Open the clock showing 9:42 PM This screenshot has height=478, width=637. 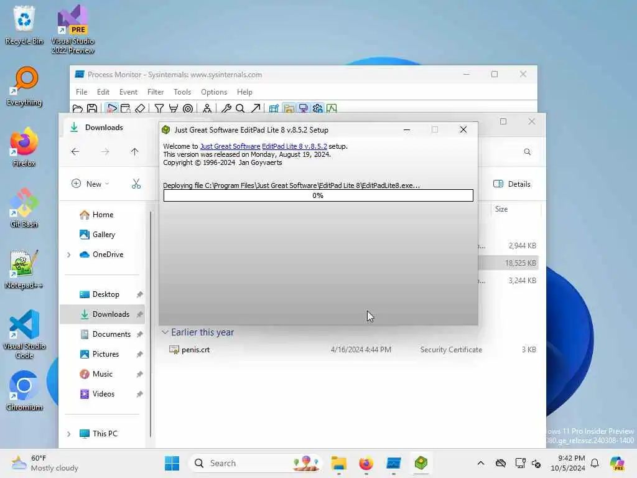pos(568,463)
